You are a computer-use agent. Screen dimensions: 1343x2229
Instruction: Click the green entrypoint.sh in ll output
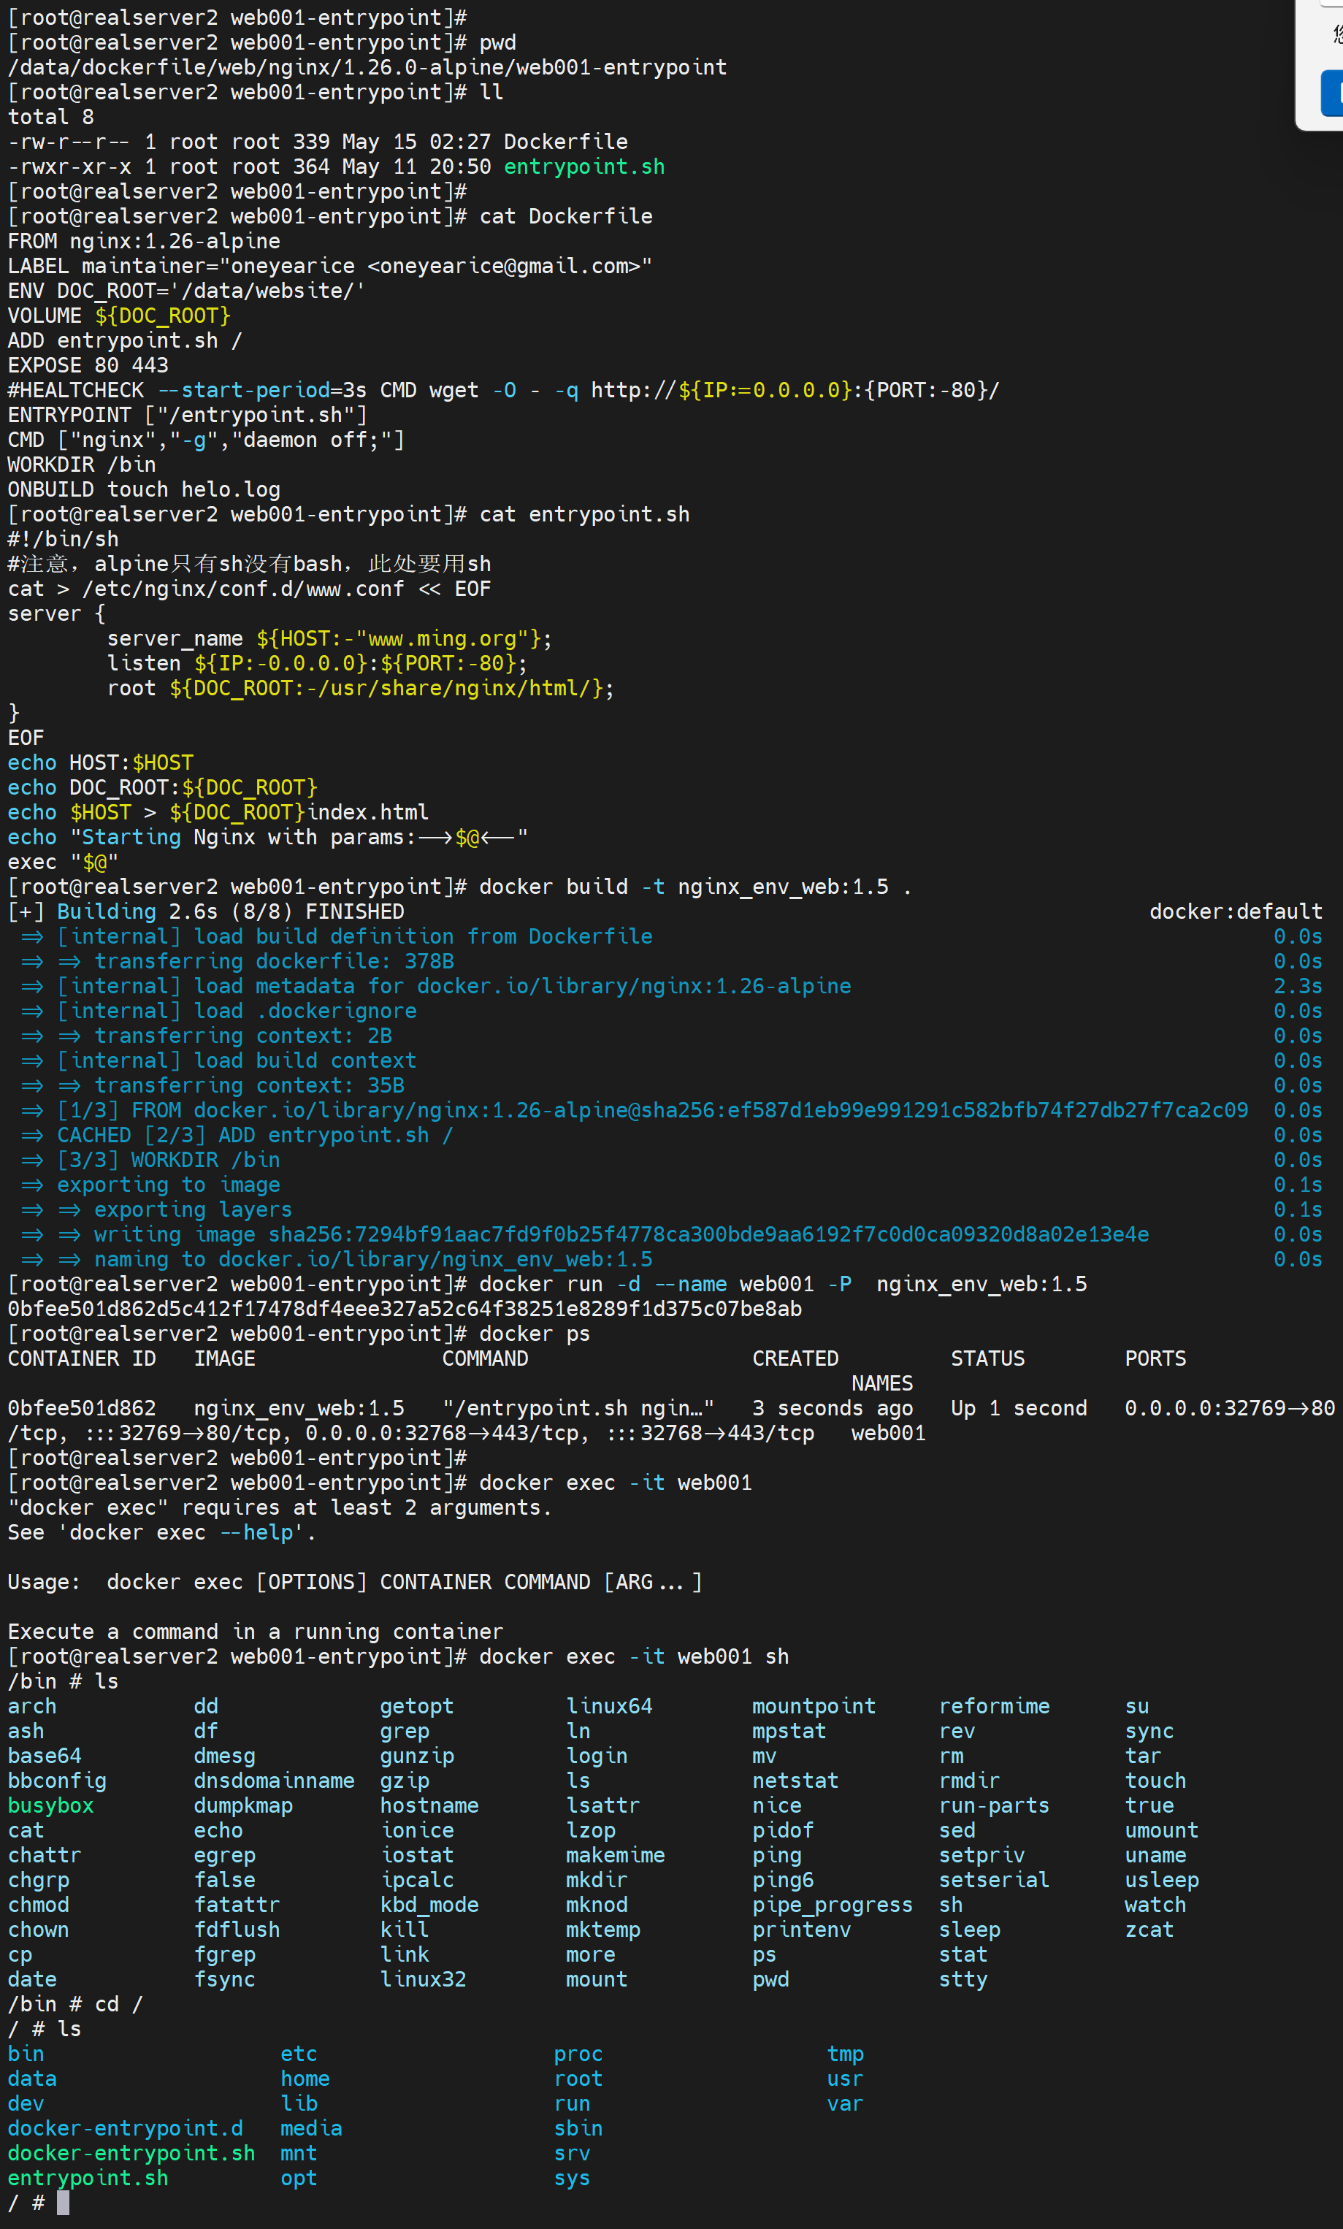click(584, 167)
